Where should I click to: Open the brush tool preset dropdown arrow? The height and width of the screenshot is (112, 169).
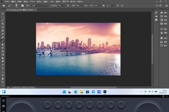pos(12,6)
